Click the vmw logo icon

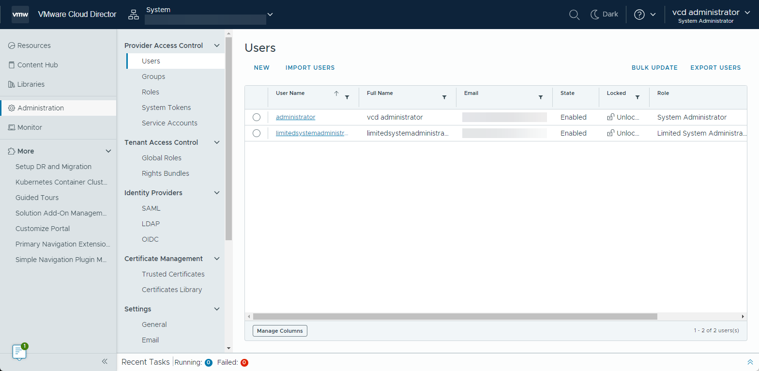(20, 15)
